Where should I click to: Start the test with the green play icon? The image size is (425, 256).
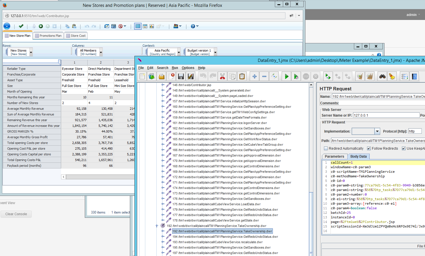point(287,76)
